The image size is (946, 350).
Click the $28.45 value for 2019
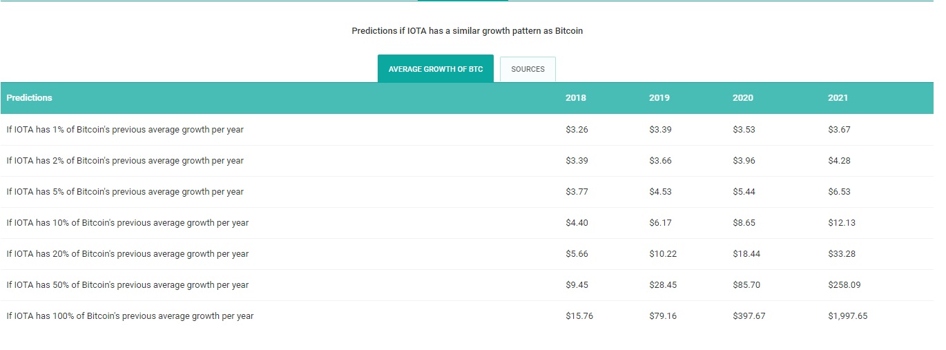pos(663,285)
